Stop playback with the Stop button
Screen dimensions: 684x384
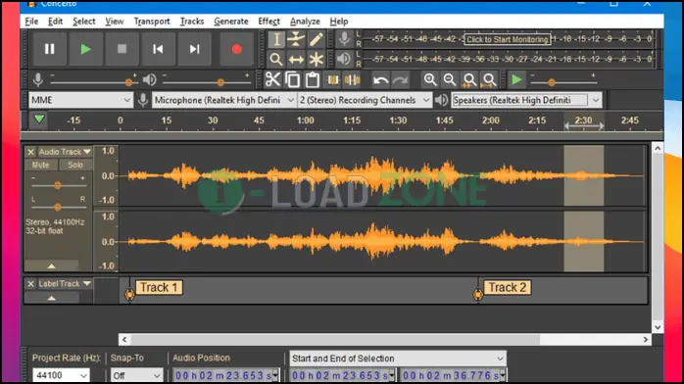(x=122, y=49)
